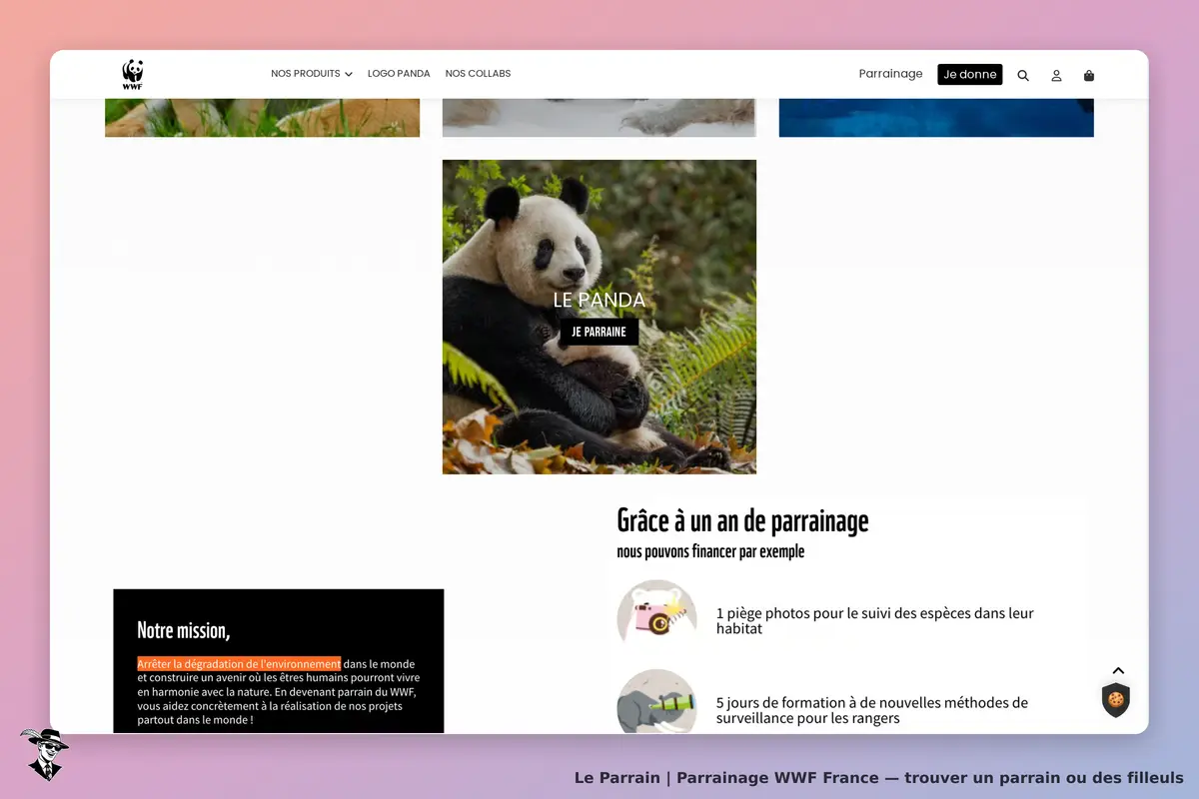Image resolution: width=1199 pixels, height=799 pixels.
Task: Click highlighted text Arrêter la dégradation de l'environnement
Action: 239,663
